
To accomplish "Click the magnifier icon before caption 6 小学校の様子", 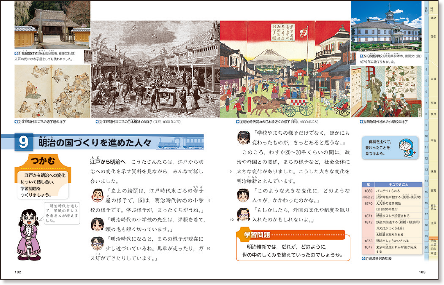I will 361,122.
